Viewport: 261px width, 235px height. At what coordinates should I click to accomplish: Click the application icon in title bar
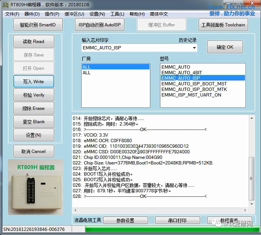click(x=5, y=4)
